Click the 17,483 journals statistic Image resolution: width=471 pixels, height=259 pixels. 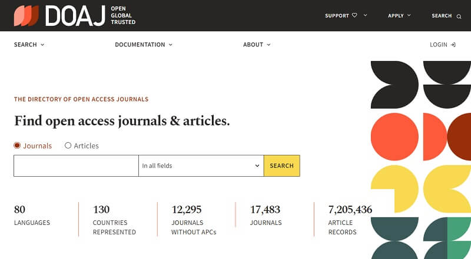pyautogui.click(x=266, y=216)
